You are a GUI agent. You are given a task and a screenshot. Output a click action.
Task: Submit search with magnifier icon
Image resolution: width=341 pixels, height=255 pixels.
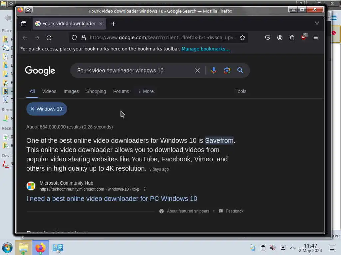pos(240,70)
